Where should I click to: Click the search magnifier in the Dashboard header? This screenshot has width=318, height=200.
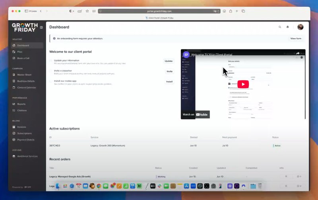[x=280, y=27]
